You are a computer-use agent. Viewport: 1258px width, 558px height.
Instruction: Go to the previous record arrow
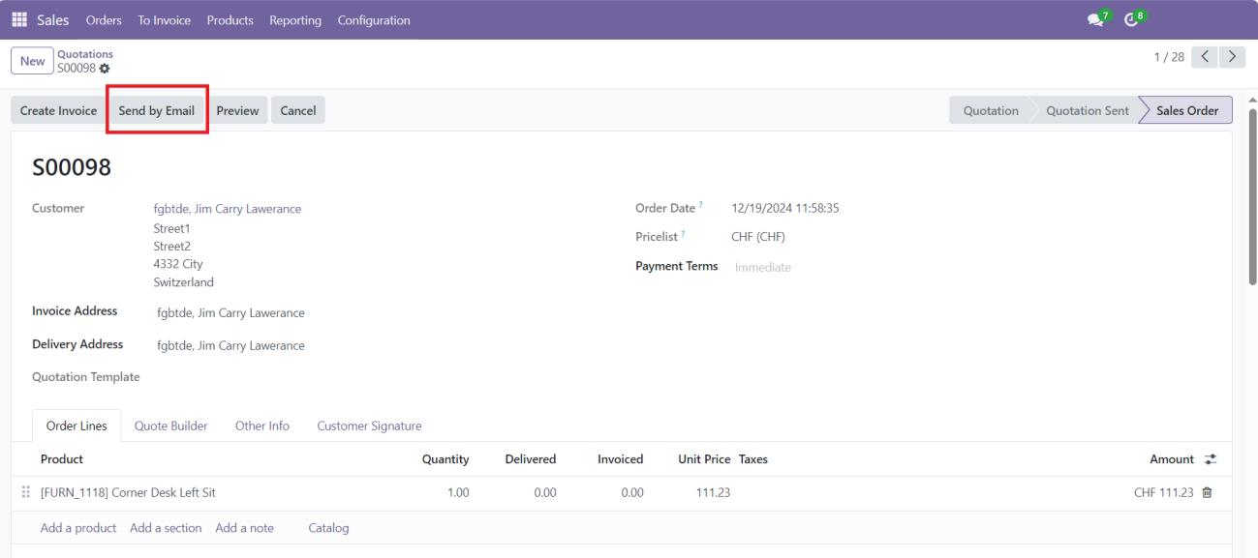tap(1205, 58)
